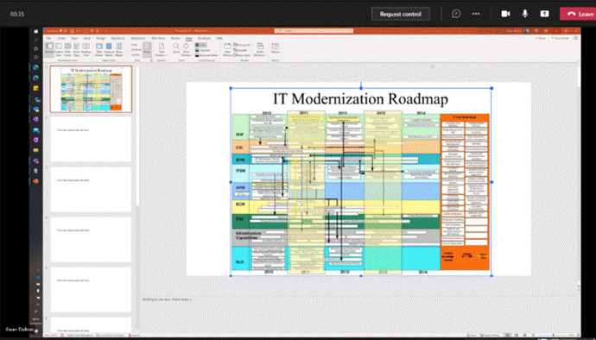596x340 pixels.
Task: Select the Slide Master view icon
Action: [98, 49]
